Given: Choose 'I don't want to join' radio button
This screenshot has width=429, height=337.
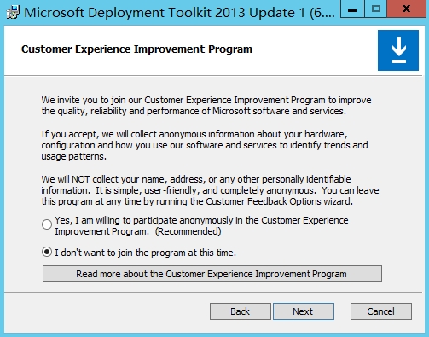Looking at the screenshot, I should click(47, 252).
